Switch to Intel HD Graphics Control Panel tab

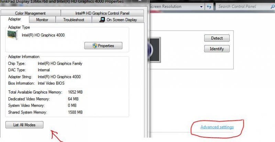[x=102, y=13]
